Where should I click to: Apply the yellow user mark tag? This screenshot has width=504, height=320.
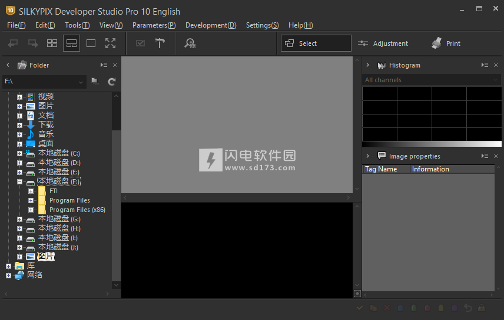pos(441,308)
